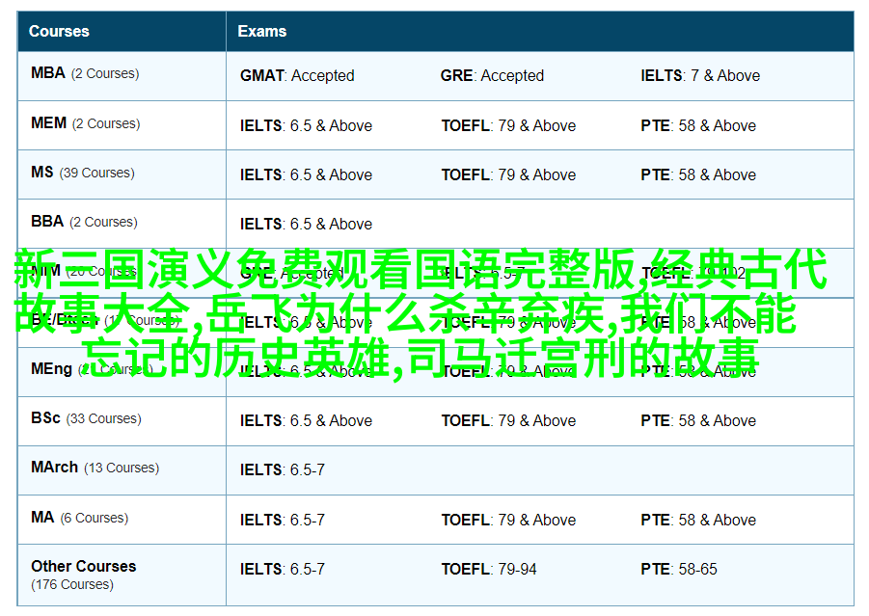The height and width of the screenshot is (616, 869).
Task: Select "GMAT: Accepted" in the MBA row
Action: click(x=297, y=75)
